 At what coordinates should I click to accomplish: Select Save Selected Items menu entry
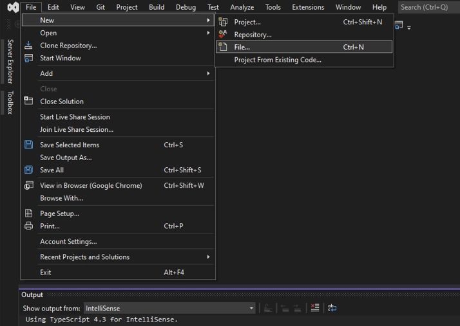118,145
